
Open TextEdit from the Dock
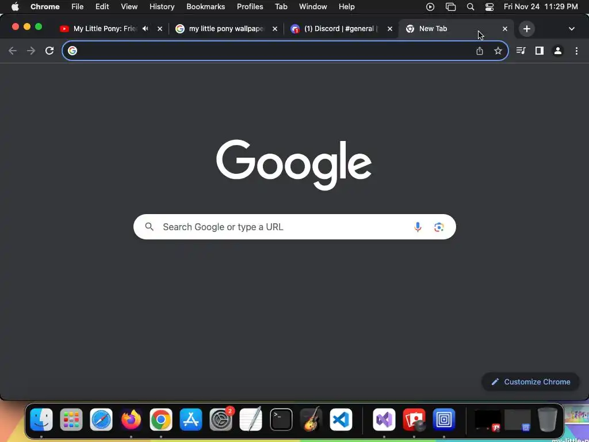[x=251, y=420]
